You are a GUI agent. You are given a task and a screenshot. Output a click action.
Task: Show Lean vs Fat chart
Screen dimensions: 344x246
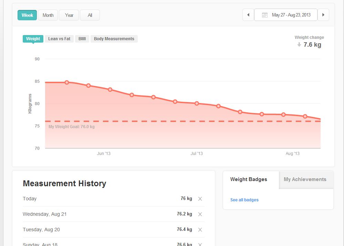point(59,39)
